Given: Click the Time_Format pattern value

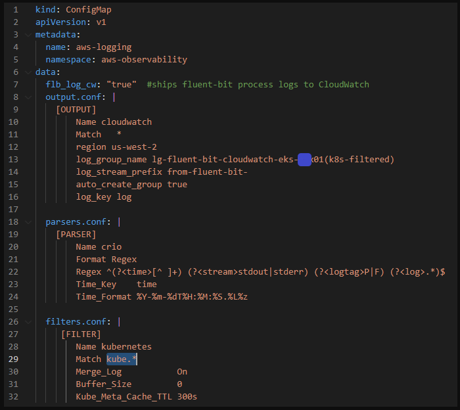Looking at the screenshot, I should coord(192,297).
